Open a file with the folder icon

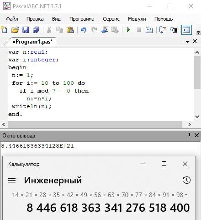click(x=15, y=30)
